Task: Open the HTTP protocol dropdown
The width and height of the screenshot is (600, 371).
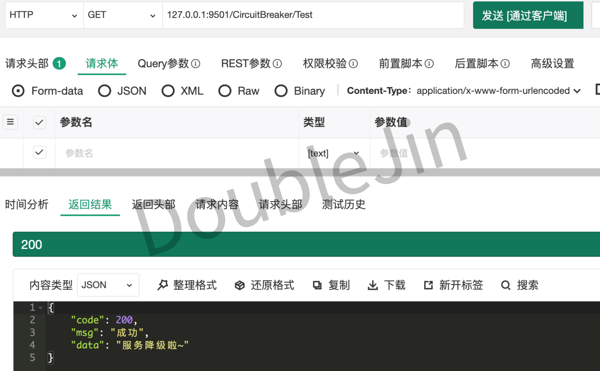Action: coord(44,15)
